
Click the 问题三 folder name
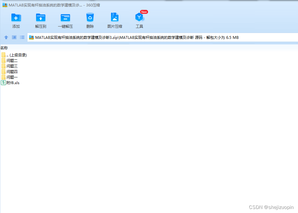[12, 66]
